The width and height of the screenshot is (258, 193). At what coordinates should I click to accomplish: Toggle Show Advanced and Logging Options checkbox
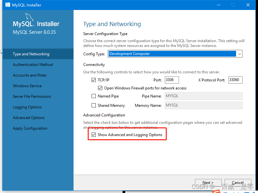point(94,135)
